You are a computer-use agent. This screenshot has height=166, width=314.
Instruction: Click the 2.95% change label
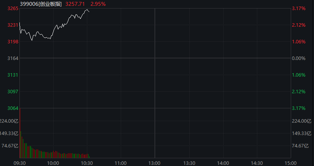[x=98, y=4]
